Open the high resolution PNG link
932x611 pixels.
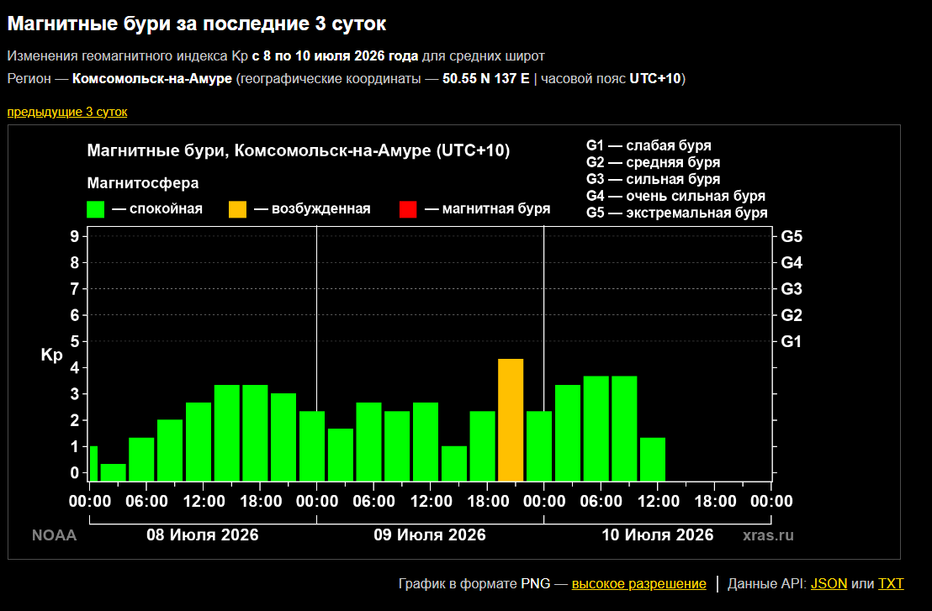click(x=639, y=584)
